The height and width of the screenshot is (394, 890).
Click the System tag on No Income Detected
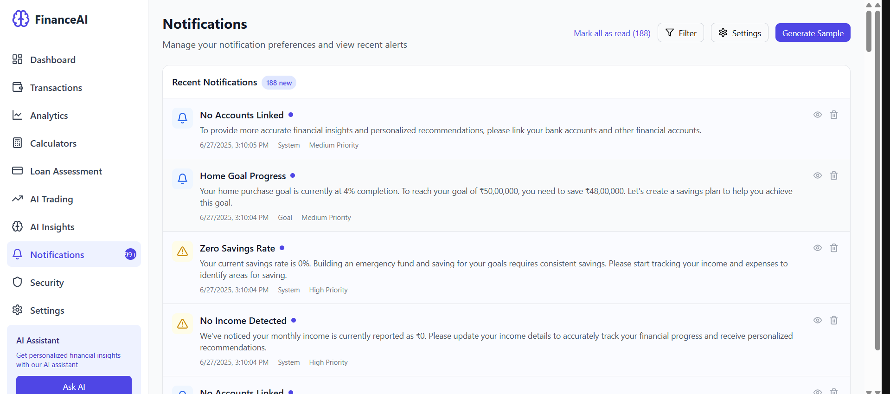click(x=288, y=362)
